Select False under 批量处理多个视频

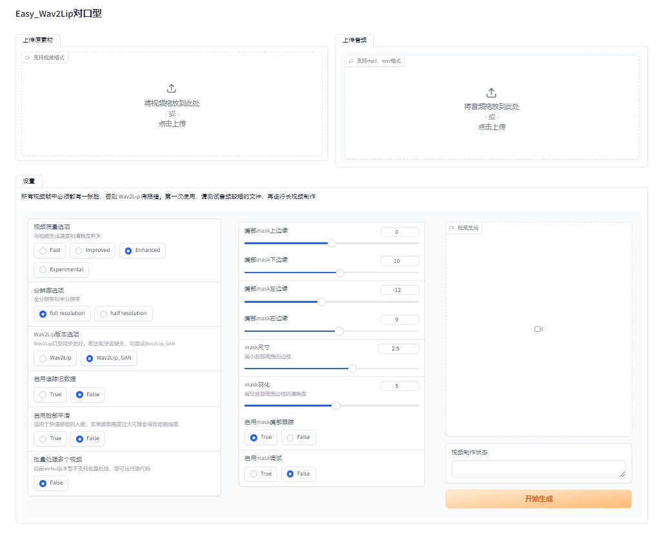50,483
